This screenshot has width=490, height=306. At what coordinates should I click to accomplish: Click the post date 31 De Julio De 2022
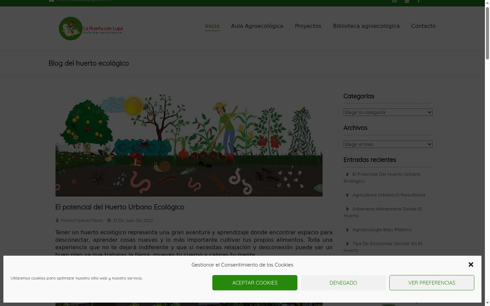[133, 221]
